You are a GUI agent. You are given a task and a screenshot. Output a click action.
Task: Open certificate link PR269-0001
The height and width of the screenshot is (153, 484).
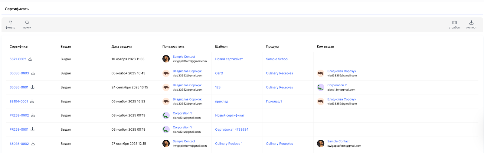(19, 129)
